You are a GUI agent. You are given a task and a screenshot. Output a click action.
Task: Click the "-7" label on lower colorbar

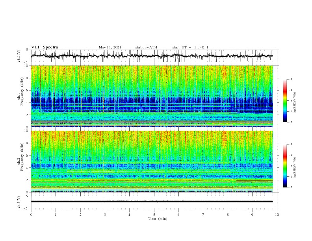(290, 187)
